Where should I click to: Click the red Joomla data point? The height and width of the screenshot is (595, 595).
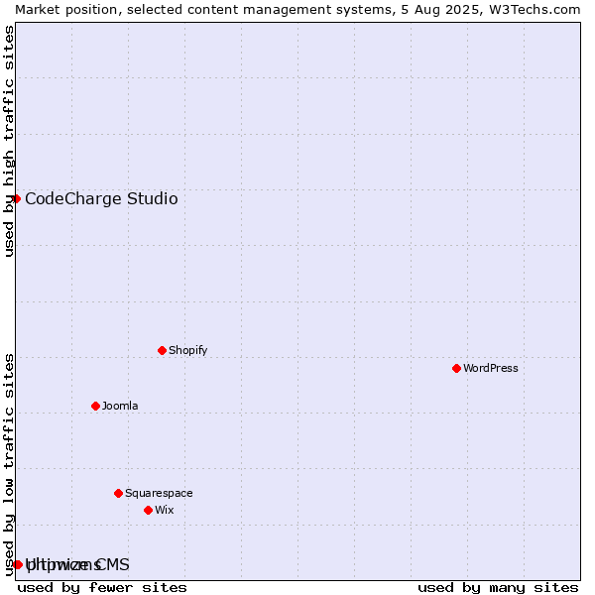(95, 406)
